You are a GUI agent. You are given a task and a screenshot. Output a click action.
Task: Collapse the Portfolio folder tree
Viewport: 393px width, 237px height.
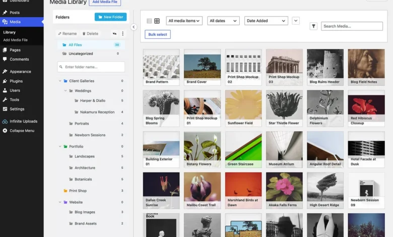pyautogui.click(x=60, y=146)
